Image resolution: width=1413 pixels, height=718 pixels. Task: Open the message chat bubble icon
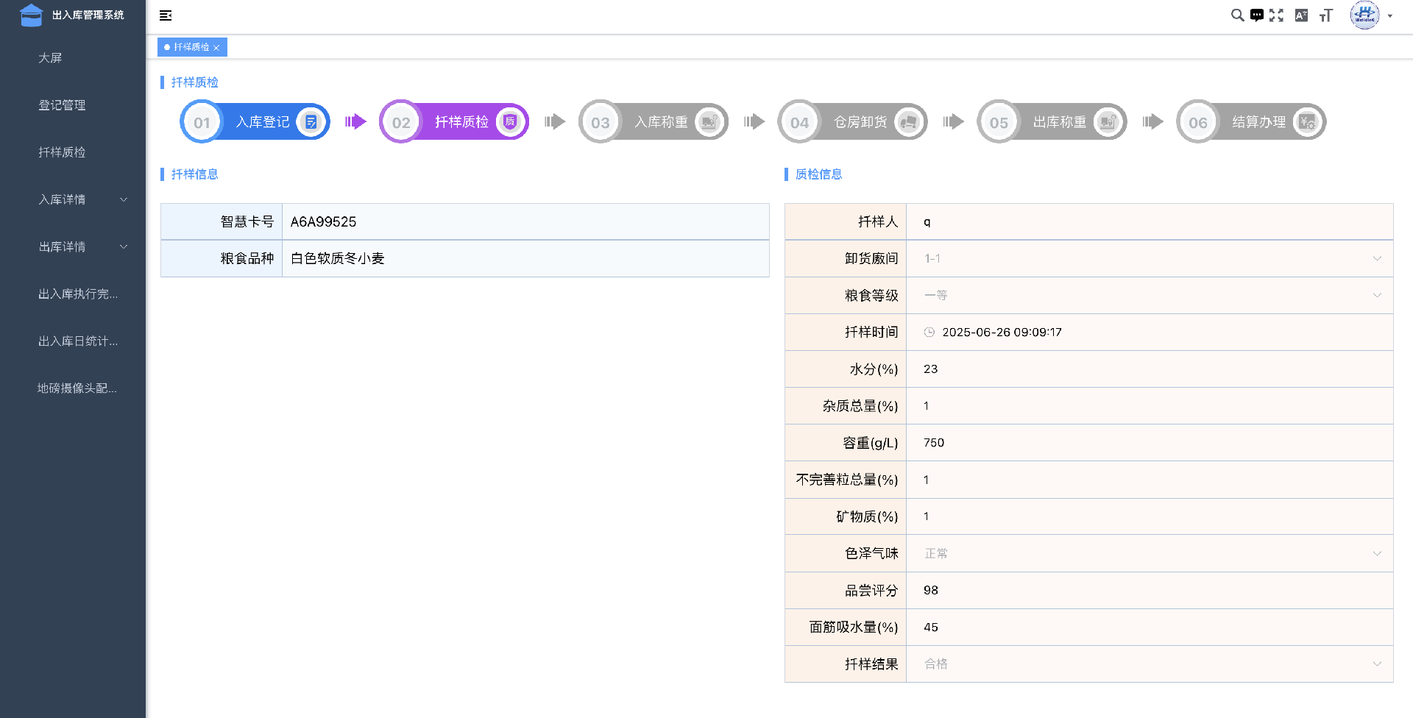(x=1257, y=15)
